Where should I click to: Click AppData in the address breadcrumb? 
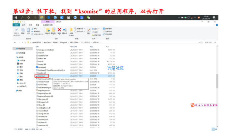pyautogui.click(x=47, y=43)
